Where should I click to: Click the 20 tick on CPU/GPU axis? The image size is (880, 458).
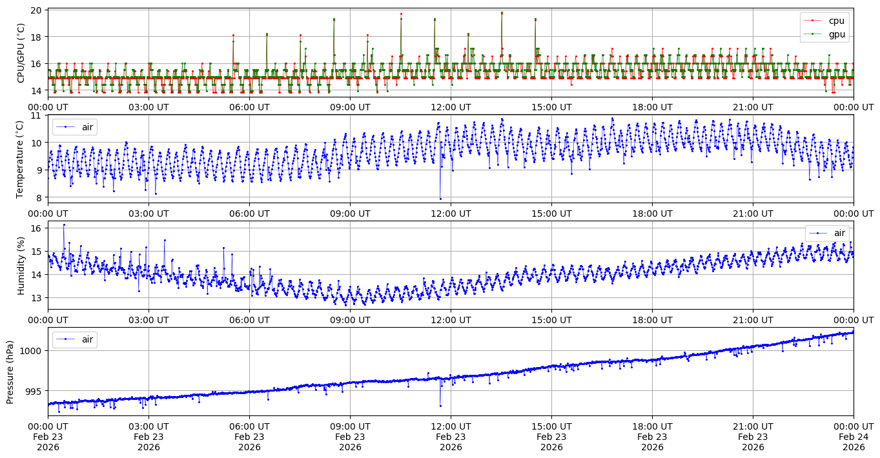(36, 10)
